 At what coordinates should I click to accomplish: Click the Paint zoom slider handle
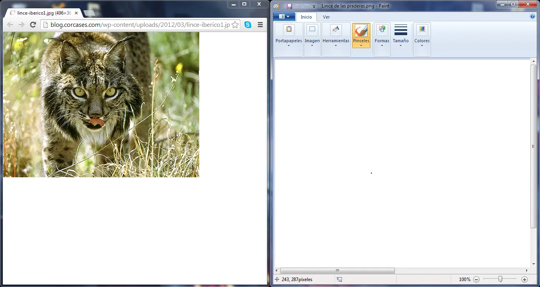500,279
